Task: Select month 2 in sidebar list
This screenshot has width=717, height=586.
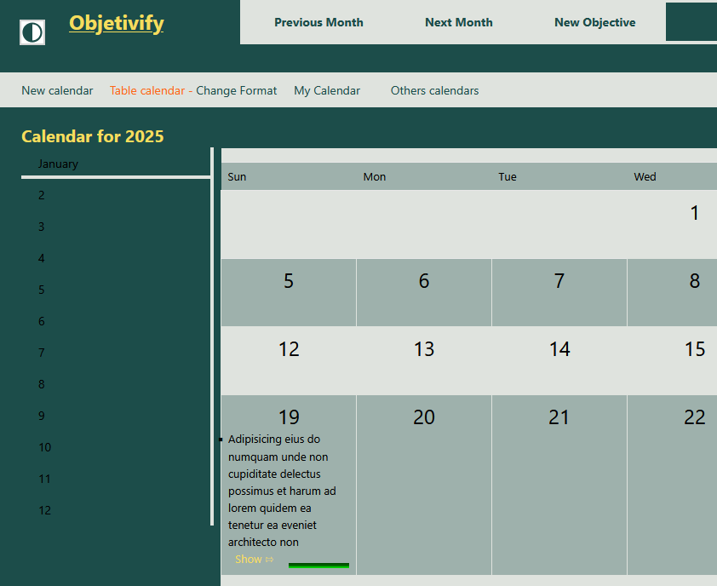Action: [42, 195]
